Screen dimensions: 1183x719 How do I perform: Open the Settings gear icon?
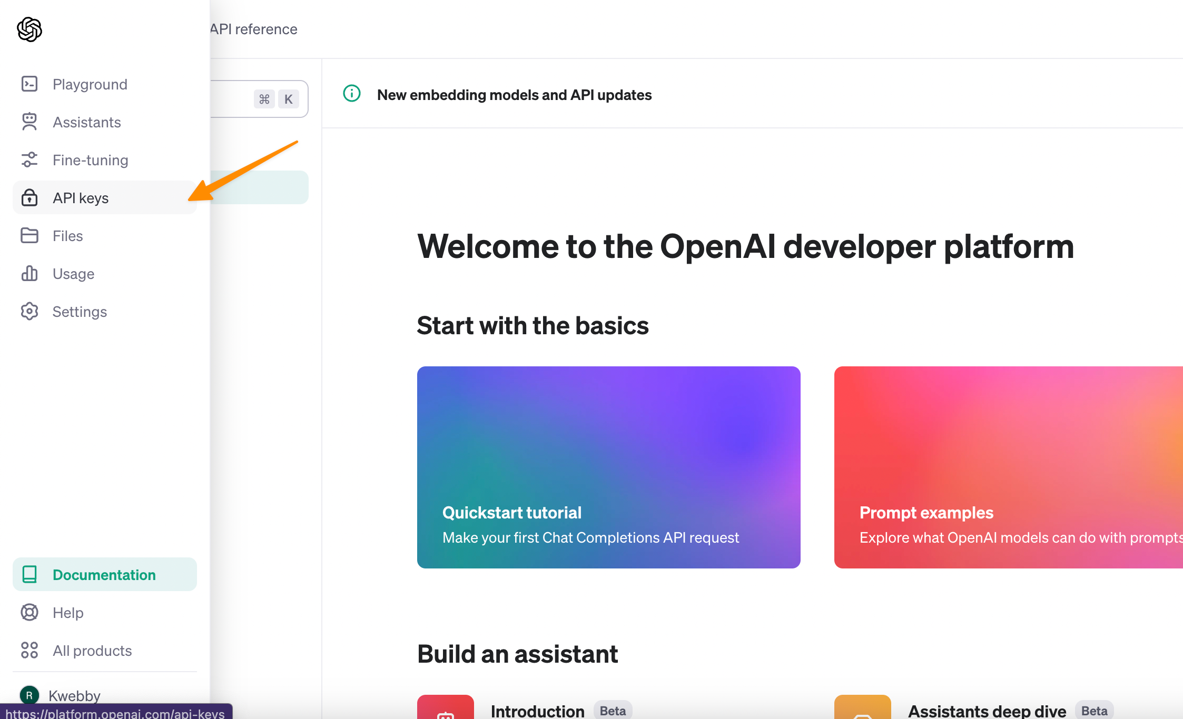pos(29,312)
